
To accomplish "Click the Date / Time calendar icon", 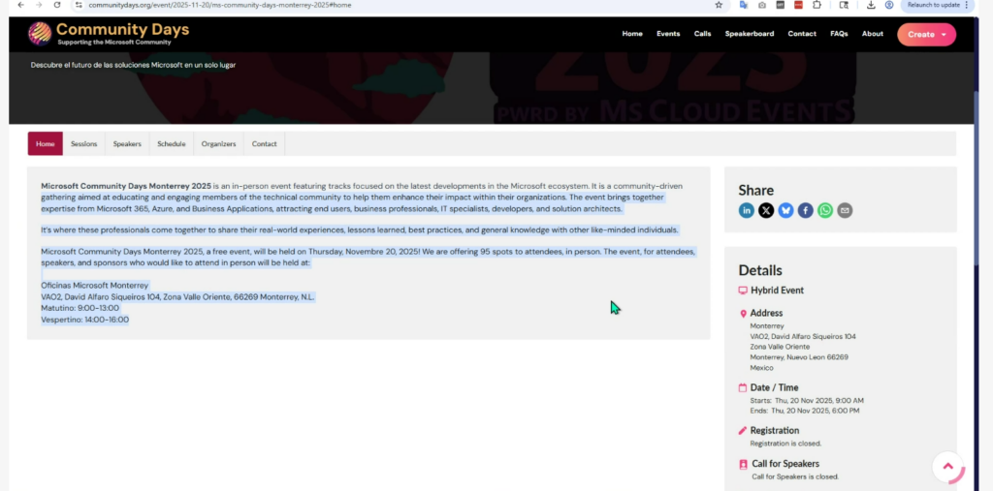I will tap(743, 388).
